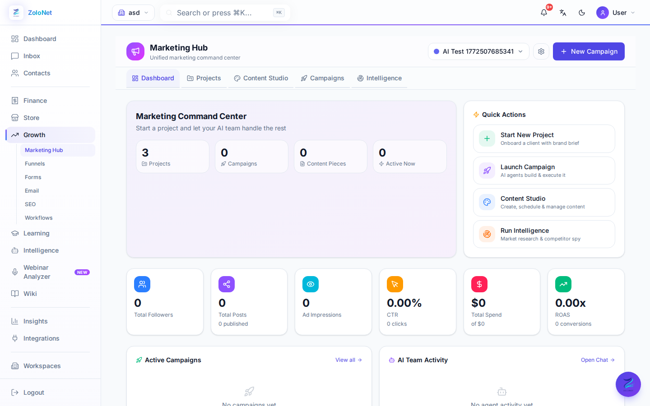Click the Total Spend dollar icon

pos(479,284)
